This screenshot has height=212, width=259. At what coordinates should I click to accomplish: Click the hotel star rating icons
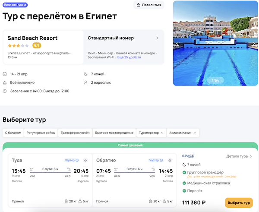click(18, 45)
